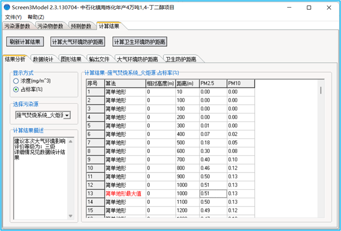Click PM10 value 0.08 in row 8

tap(241, 151)
